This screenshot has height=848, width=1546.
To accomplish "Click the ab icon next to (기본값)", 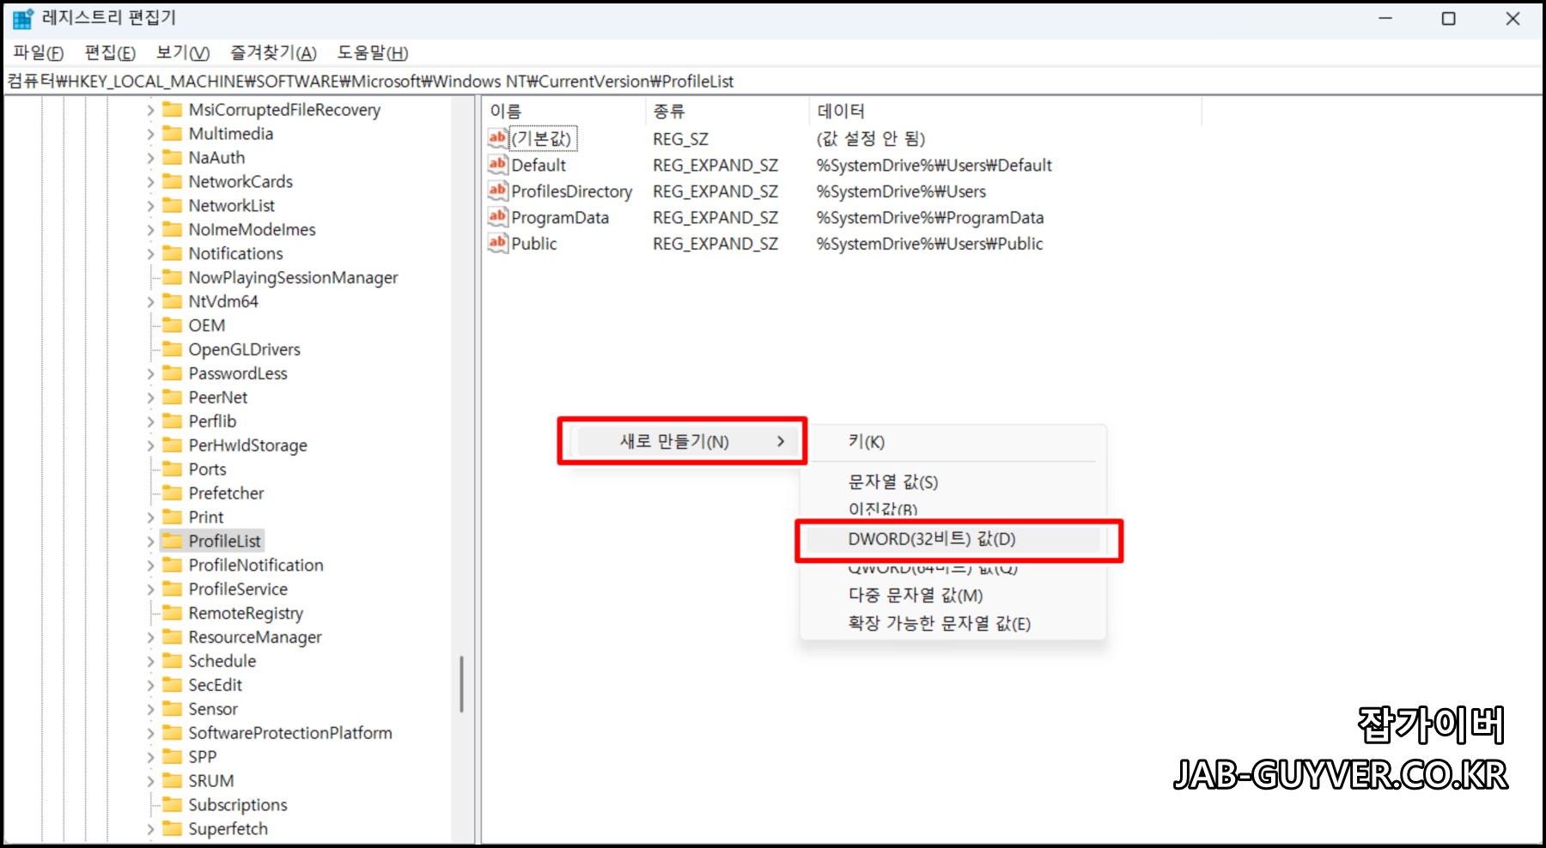I will 496,138.
